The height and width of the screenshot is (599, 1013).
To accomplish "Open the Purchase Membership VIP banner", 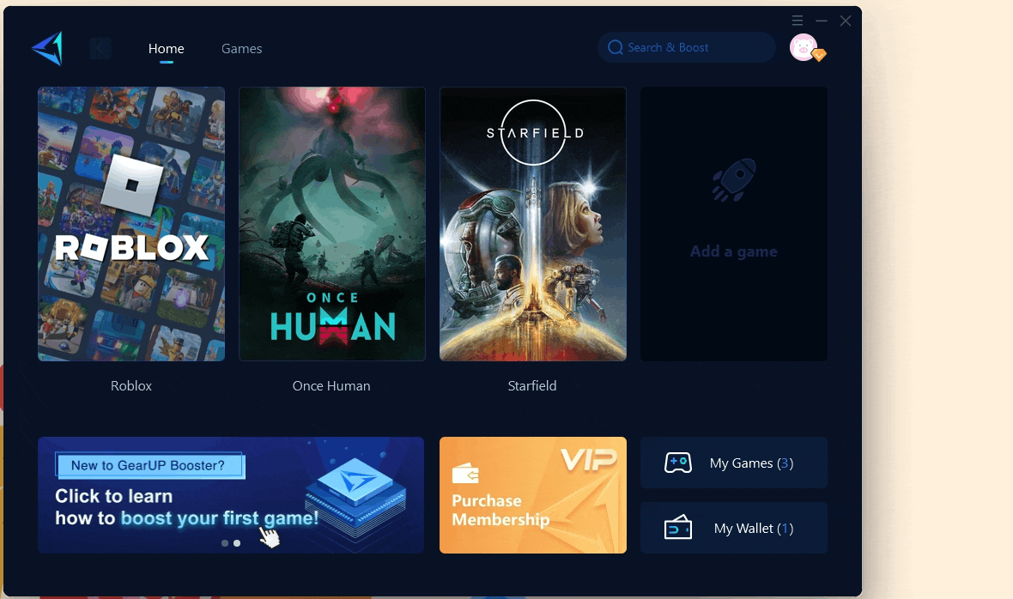I will point(533,495).
